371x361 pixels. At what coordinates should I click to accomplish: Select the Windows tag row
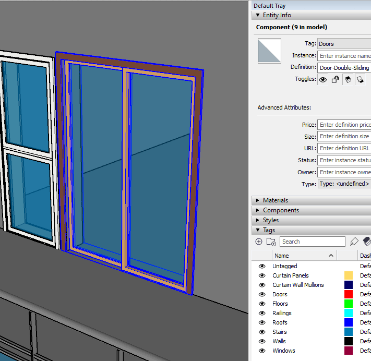click(284, 351)
